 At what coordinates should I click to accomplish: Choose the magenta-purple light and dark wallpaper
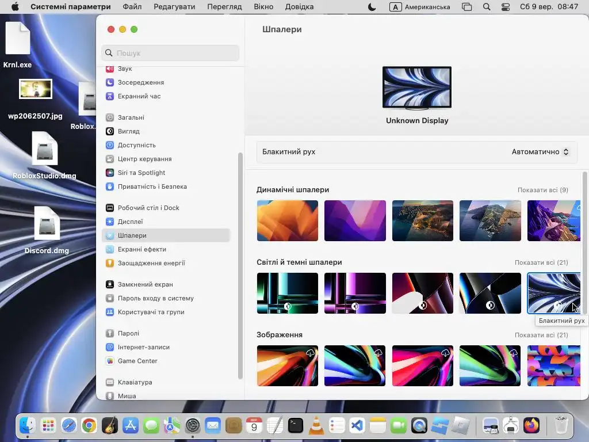tap(355, 293)
